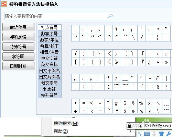Image resolution: width=172 pixels, height=137 pixels.
Task: Select the 俄文字母 category
Action: pos(50,83)
